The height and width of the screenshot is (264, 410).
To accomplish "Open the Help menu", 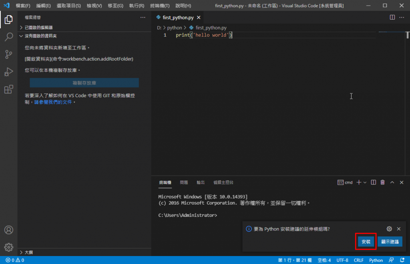I will (183, 6).
